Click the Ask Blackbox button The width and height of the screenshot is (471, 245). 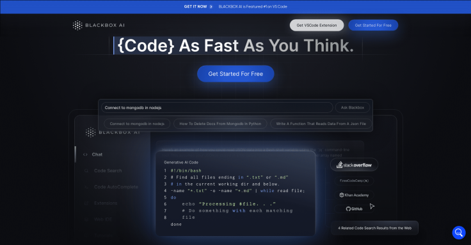353,108
